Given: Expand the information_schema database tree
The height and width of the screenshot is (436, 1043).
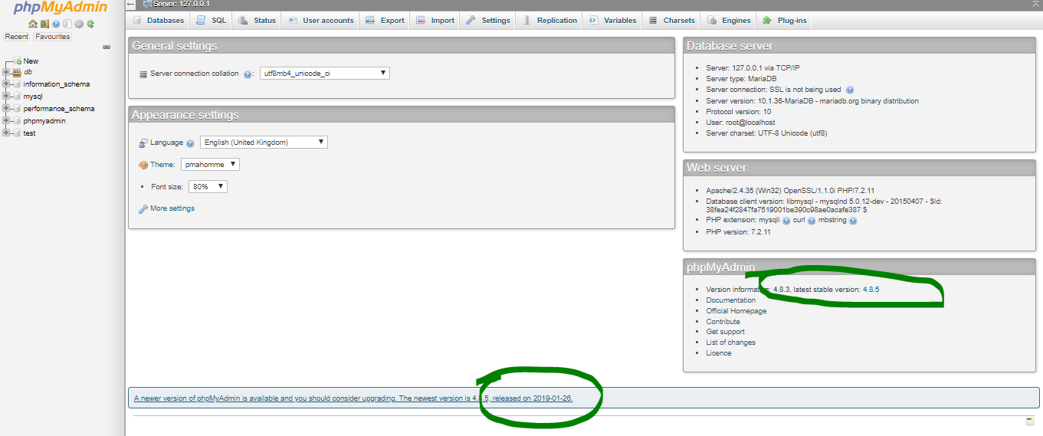Looking at the screenshot, I should click(x=6, y=84).
